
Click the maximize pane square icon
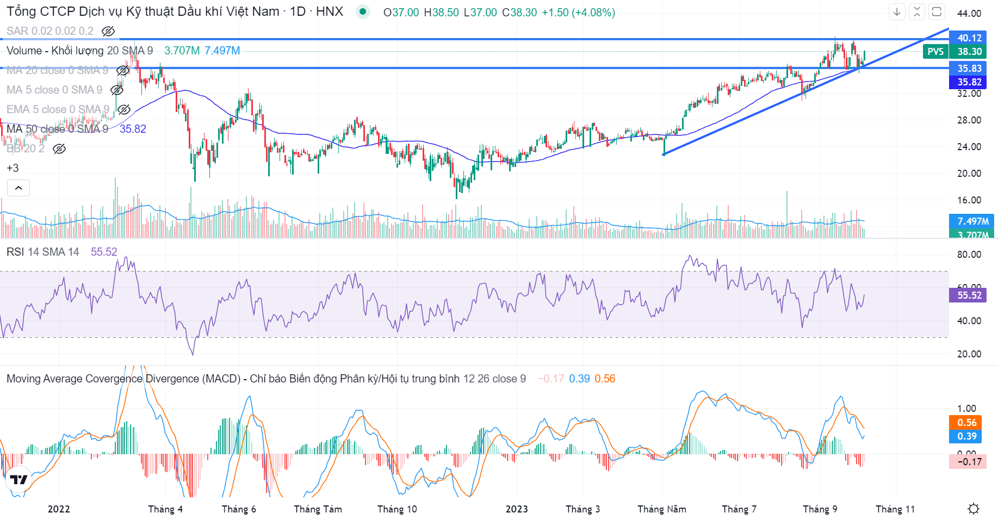[x=937, y=11]
